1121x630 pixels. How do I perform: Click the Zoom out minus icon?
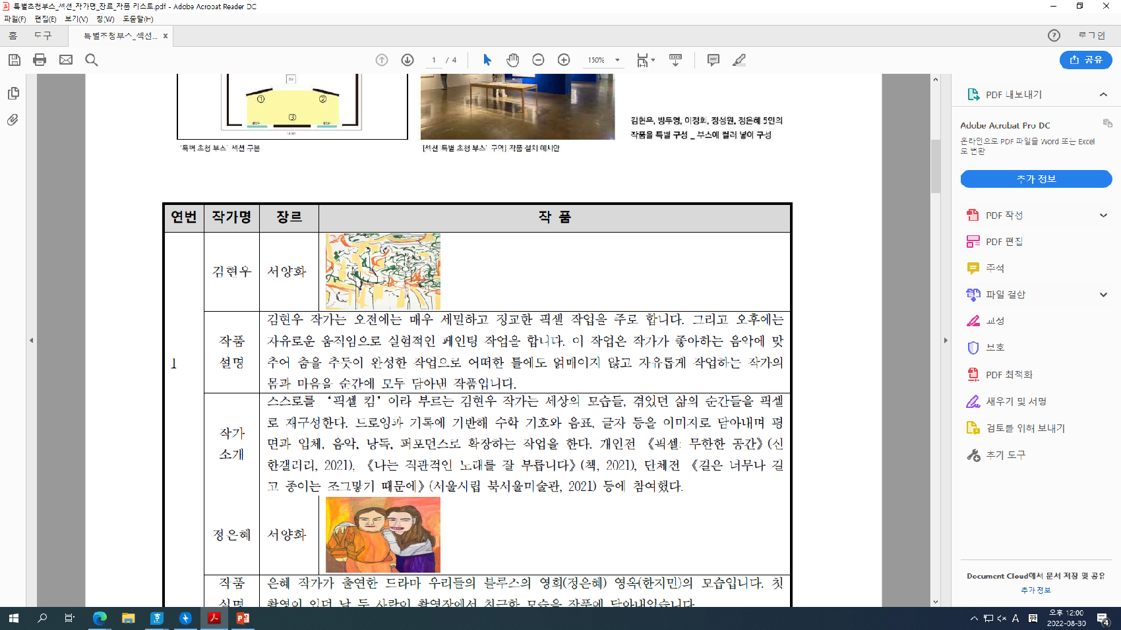[x=538, y=60]
